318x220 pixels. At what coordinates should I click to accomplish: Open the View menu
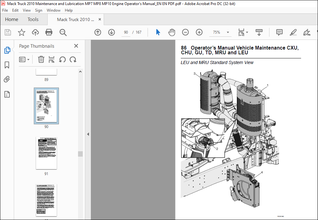(27, 10)
